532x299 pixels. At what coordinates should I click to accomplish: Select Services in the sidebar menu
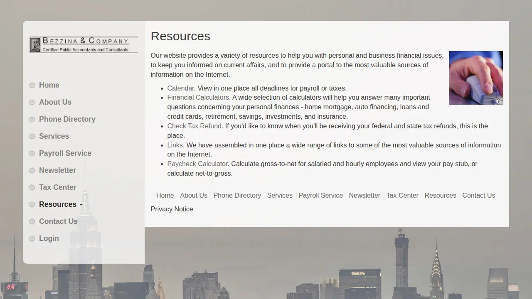click(x=54, y=136)
